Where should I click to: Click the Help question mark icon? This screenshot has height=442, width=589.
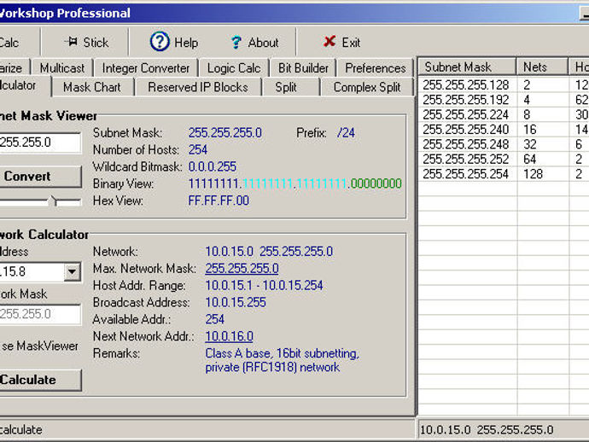(x=160, y=41)
